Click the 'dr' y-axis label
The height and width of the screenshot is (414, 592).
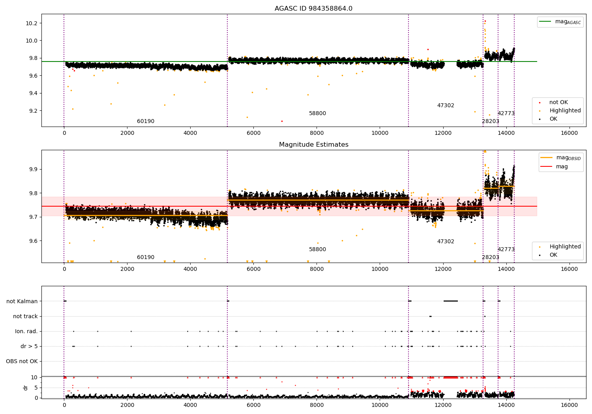[x=26, y=388]
